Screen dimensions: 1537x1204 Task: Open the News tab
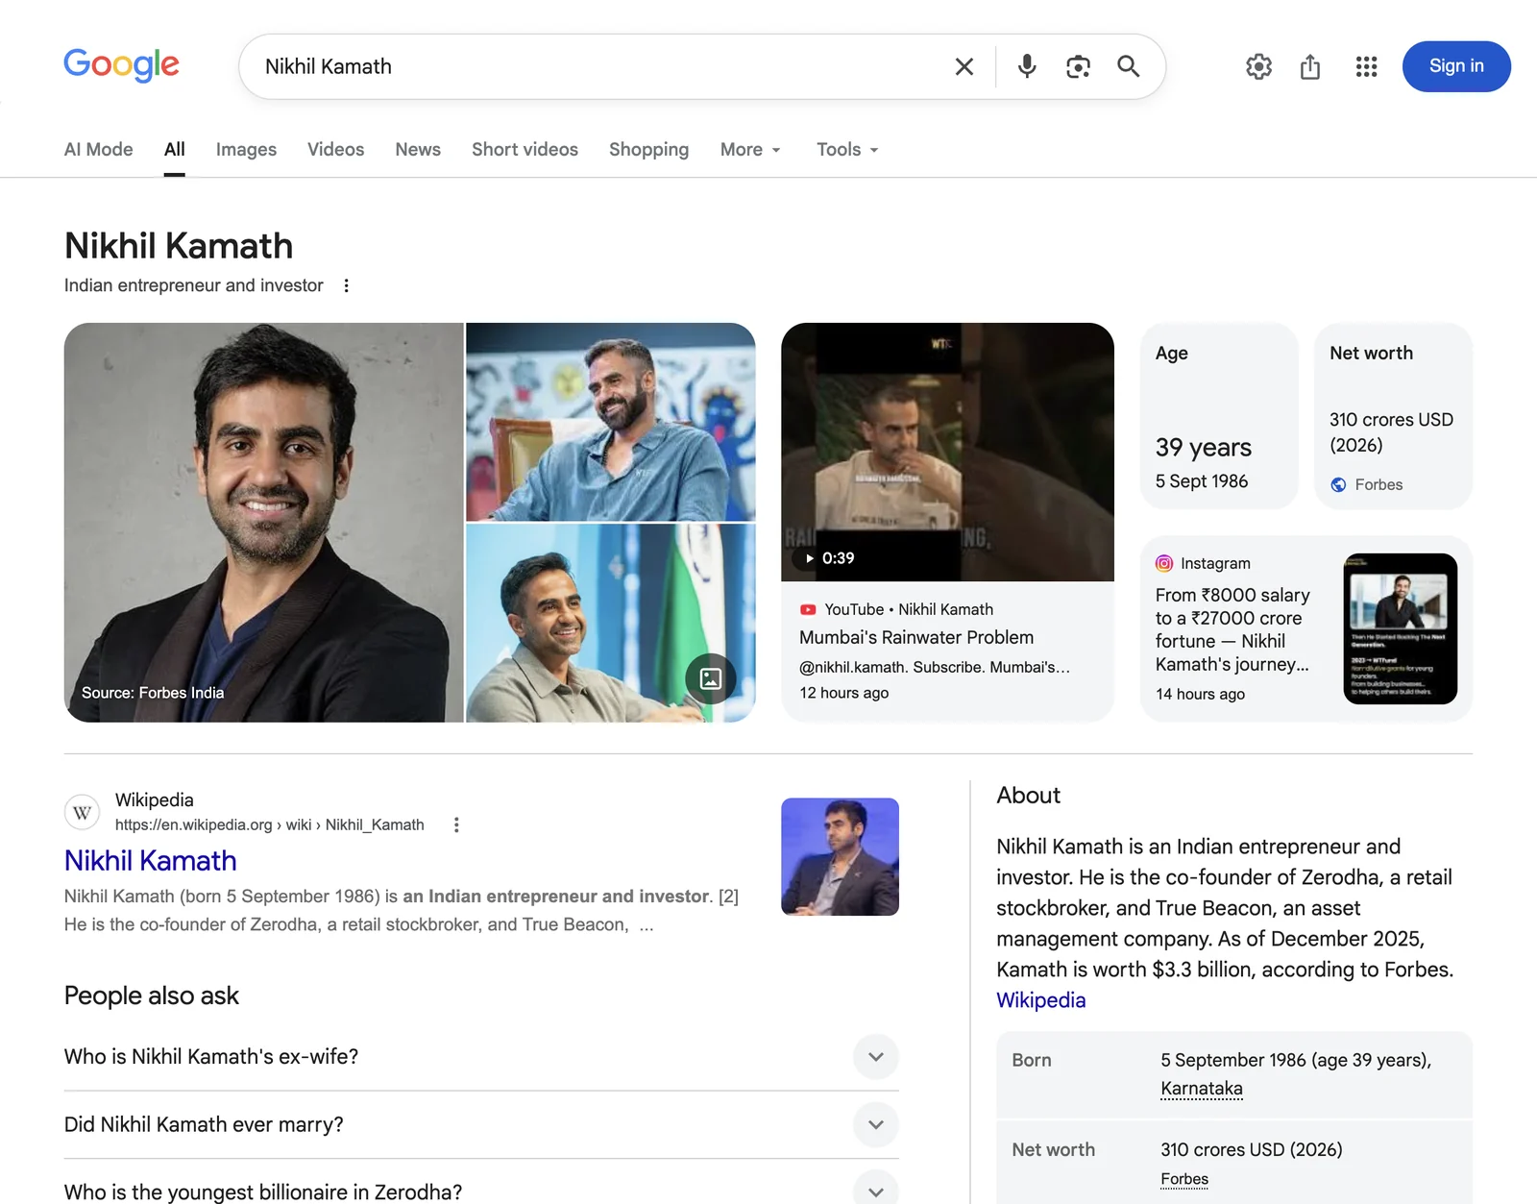tap(418, 149)
